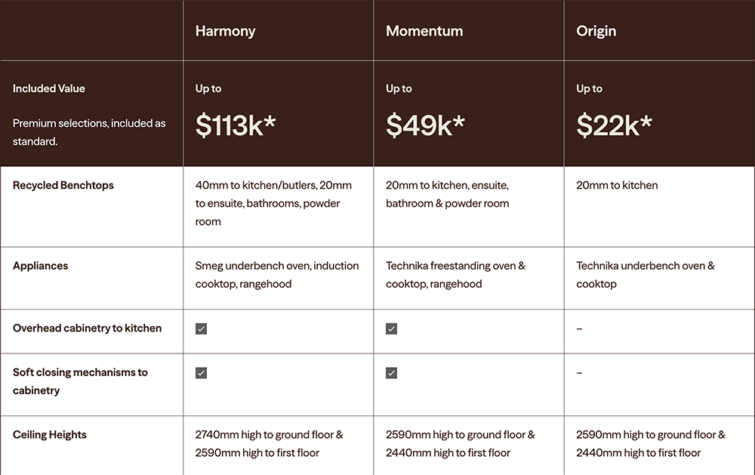Click Momentum's soft closing mechanisms checkmark
Screen dimensions: 755x475
click(391, 373)
